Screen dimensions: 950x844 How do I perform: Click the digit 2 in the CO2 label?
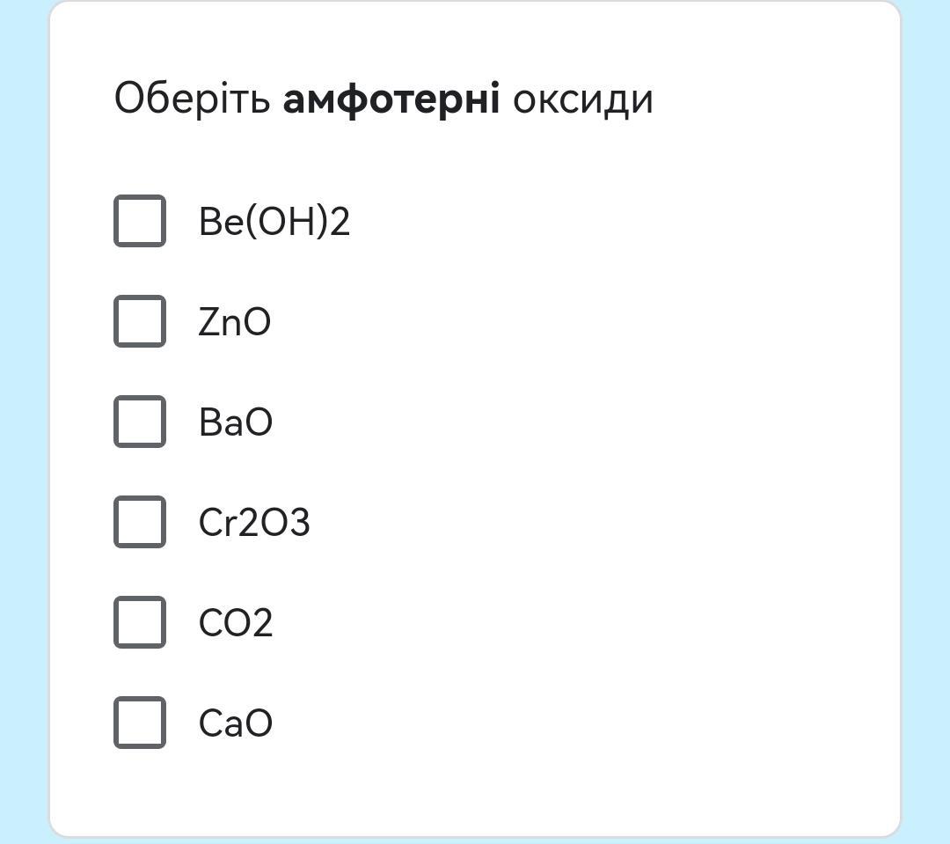click(262, 623)
